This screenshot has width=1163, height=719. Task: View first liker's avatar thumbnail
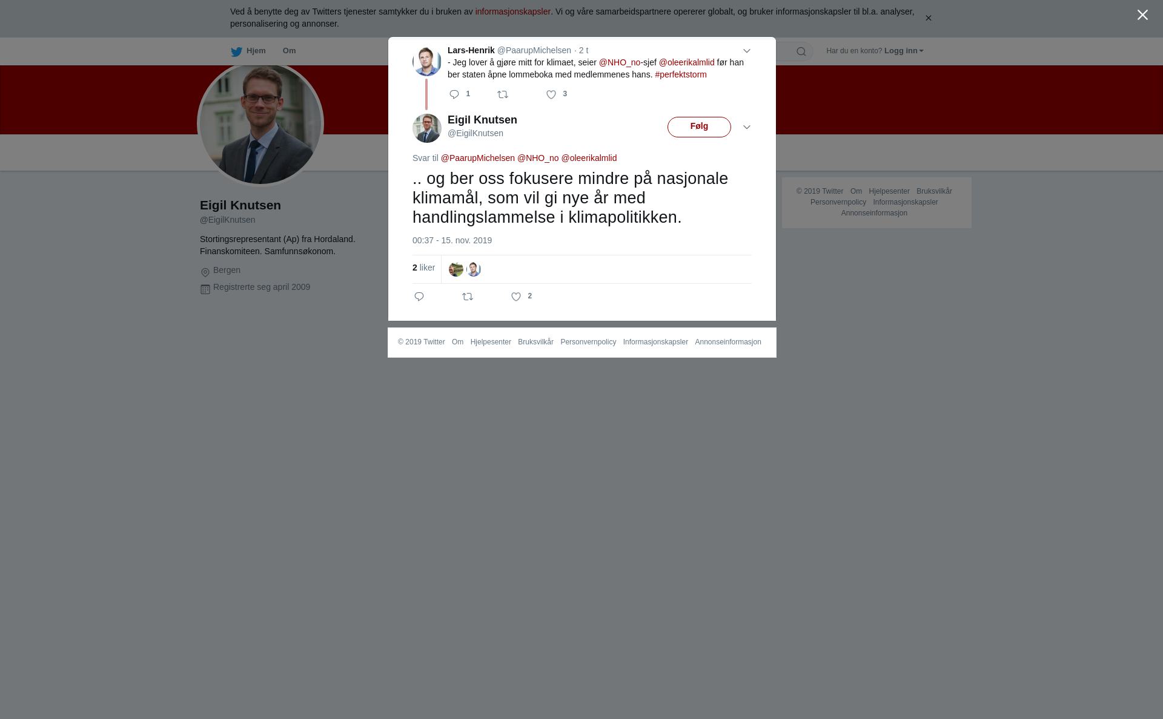pos(456,269)
